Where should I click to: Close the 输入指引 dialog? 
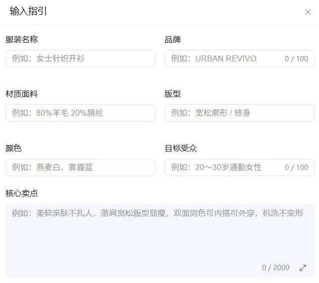pyautogui.click(x=308, y=12)
